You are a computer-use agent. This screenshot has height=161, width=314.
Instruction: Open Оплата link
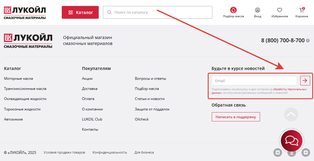(88, 99)
